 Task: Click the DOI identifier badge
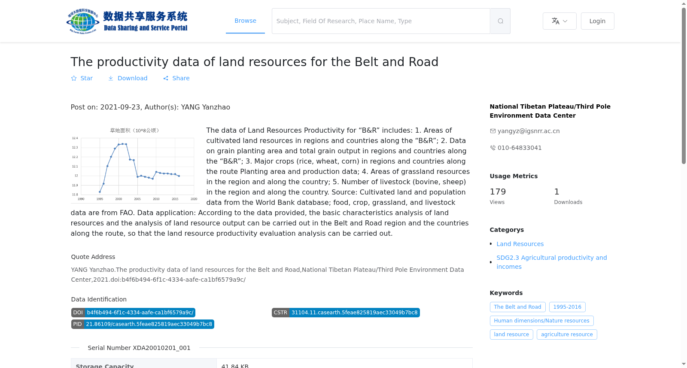tap(133, 313)
